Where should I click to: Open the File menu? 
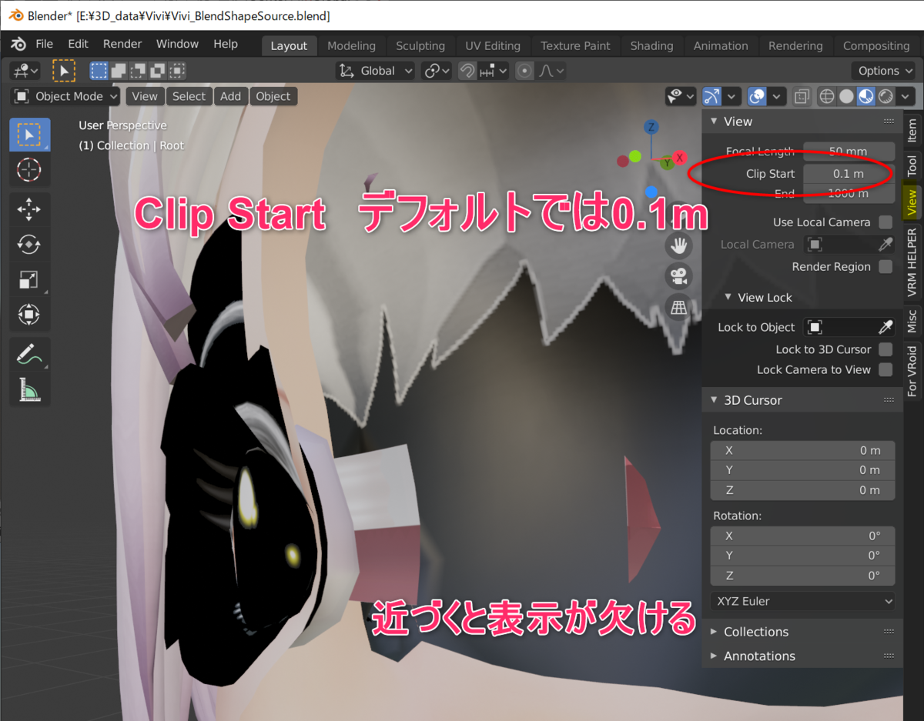pos(45,45)
